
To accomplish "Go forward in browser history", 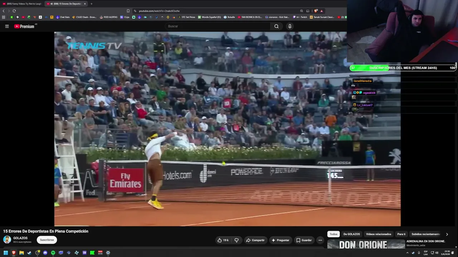I will pyautogui.click(x=9, y=11).
